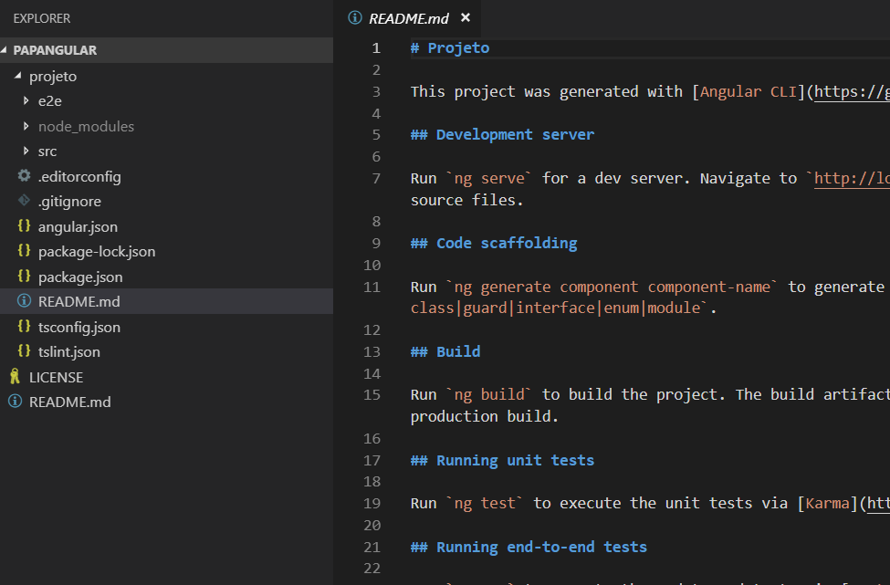Switch to the README.md editor tab
Viewport: 890px width, 585px height.
click(x=409, y=19)
